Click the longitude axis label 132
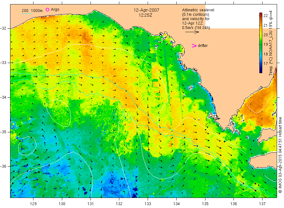 click(x=119, y=204)
